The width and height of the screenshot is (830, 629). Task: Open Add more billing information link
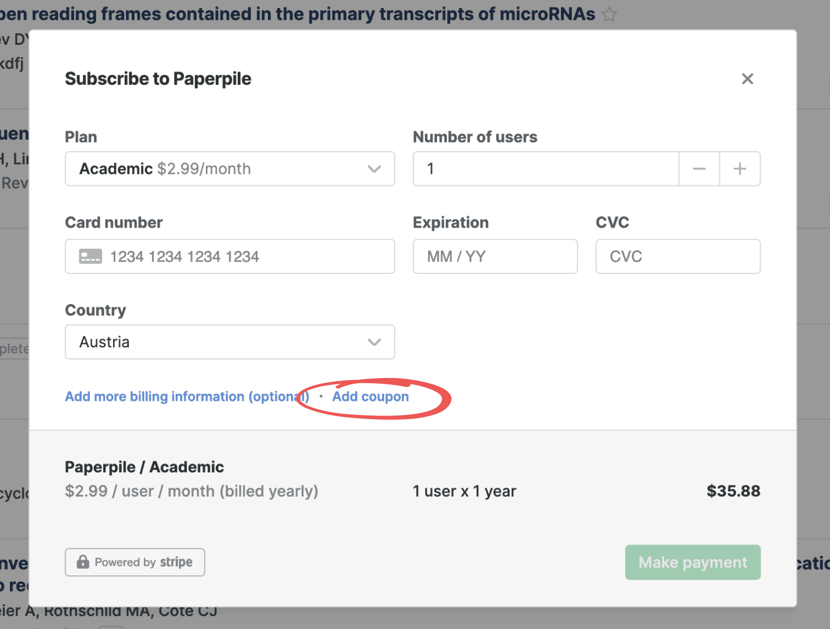186,396
